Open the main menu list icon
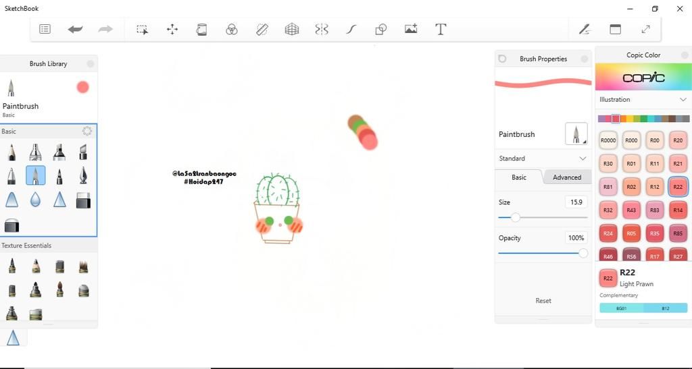Viewport: 692px width, 369px height. 45,29
